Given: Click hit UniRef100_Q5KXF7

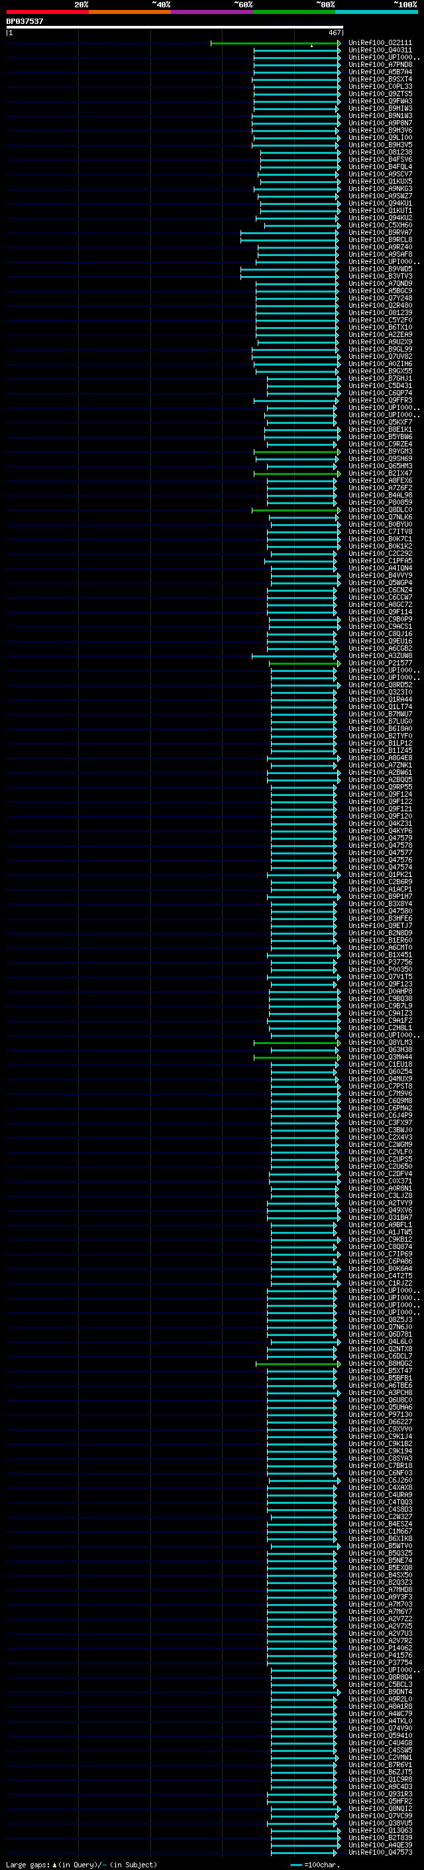Looking at the screenshot, I should pos(380,423).
